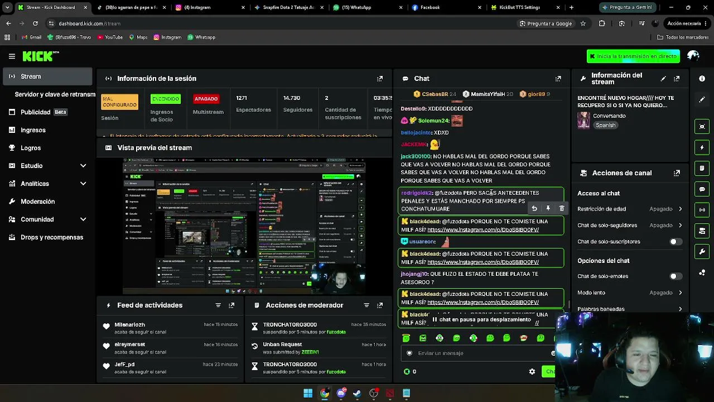The width and height of the screenshot is (714, 402).
Task: Pin rodrigoldk2's chat message
Action: 548,208
